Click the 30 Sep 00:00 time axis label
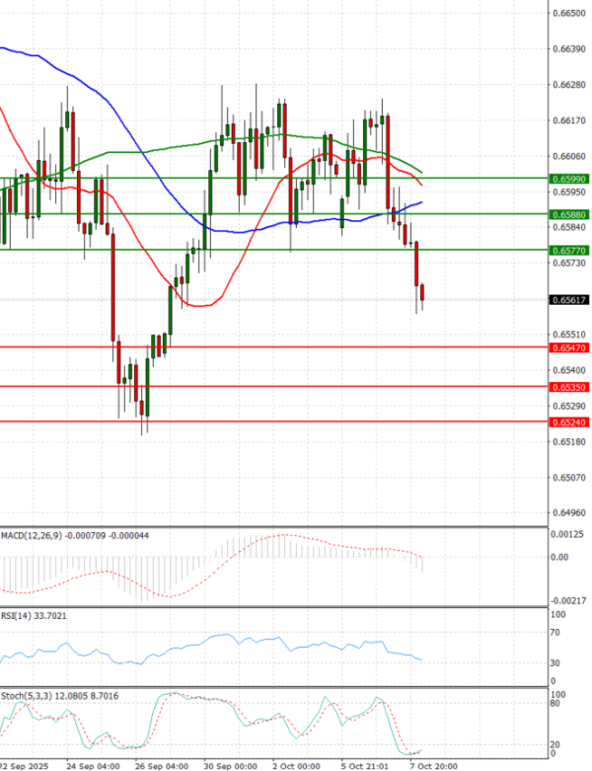This screenshot has height=771, width=592. tap(229, 764)
